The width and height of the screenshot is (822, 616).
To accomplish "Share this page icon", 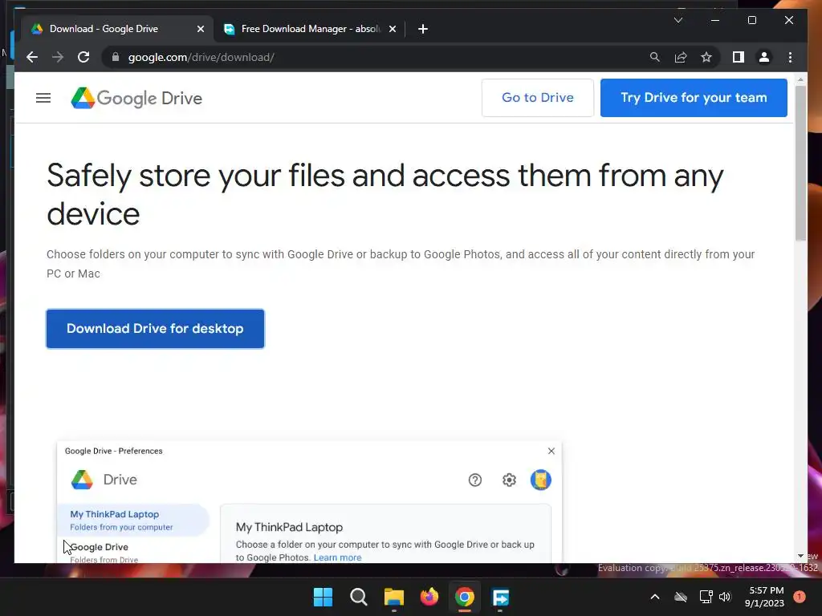I will click(x=681, y=57).
